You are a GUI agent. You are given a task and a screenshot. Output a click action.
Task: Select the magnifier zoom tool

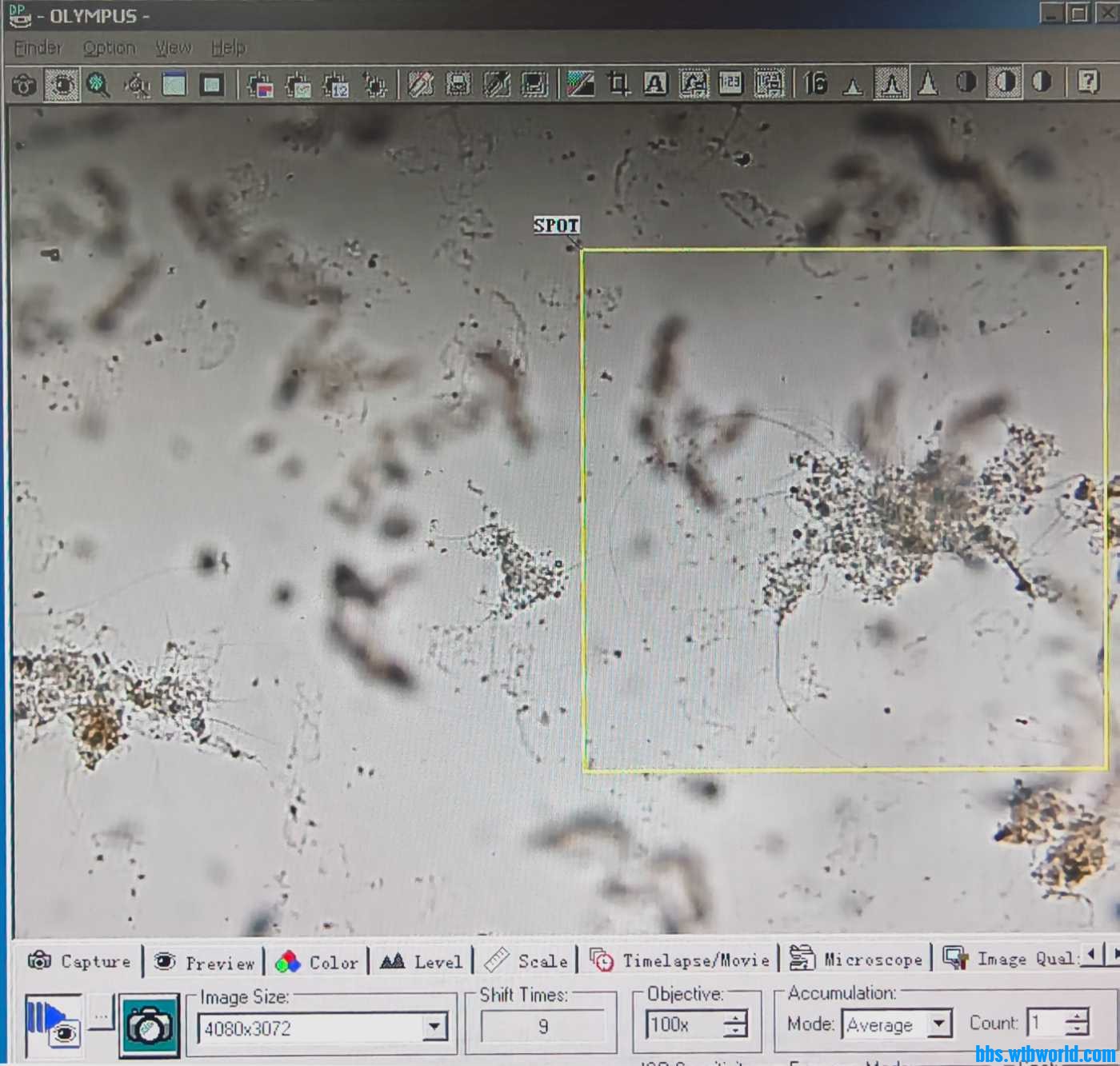pyautogui.click(x=98, y=84)
